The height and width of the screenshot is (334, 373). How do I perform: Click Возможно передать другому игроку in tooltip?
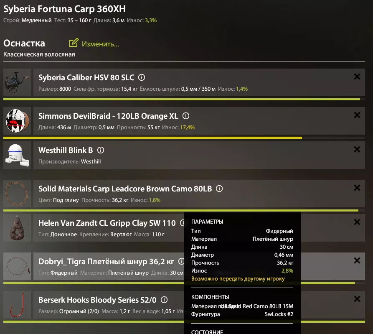238,279
